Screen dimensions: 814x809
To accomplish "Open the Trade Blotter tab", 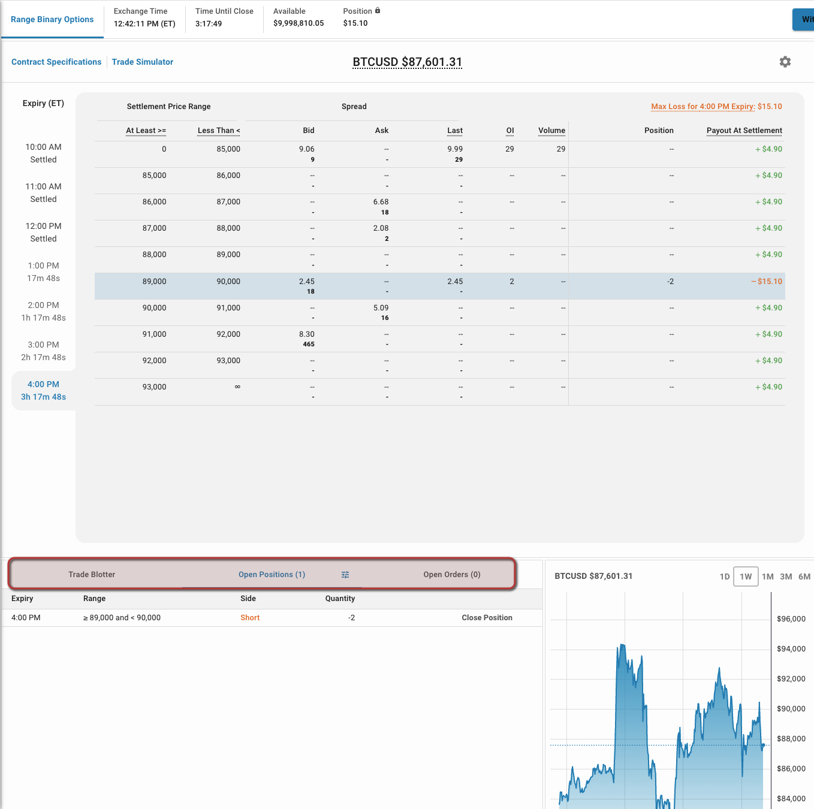I will (x=92, y=575).
